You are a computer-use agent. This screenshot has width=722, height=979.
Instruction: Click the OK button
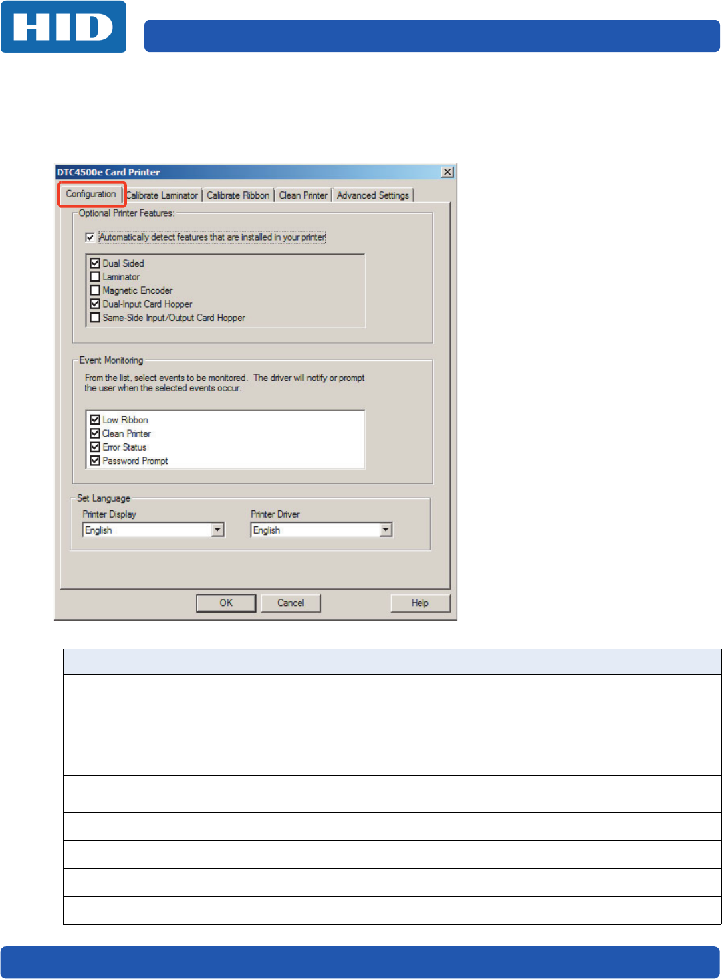click(x=226, y=603)
